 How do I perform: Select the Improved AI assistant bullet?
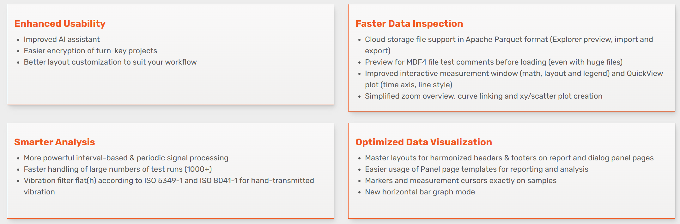pos(62,39)
